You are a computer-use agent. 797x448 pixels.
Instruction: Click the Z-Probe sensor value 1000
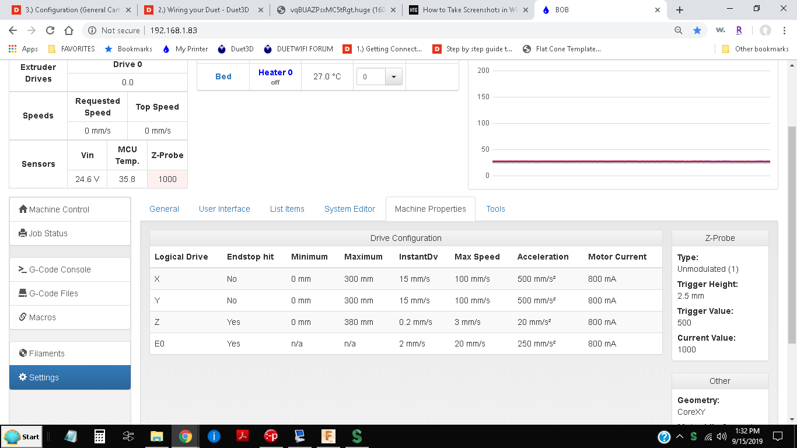(x=167, y=179)
